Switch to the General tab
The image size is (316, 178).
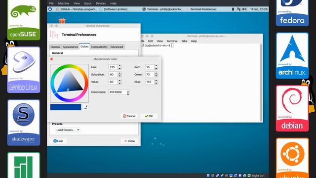coord(55,47)
